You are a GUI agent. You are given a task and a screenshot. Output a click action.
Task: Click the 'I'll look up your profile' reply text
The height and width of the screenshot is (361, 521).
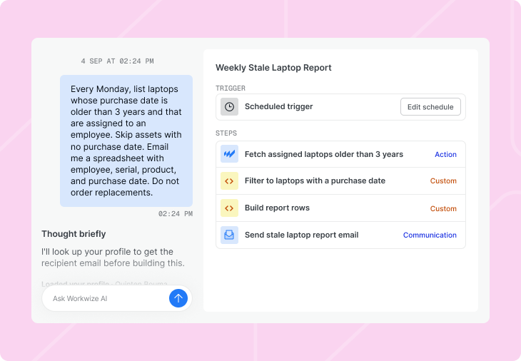click(113, 258)
